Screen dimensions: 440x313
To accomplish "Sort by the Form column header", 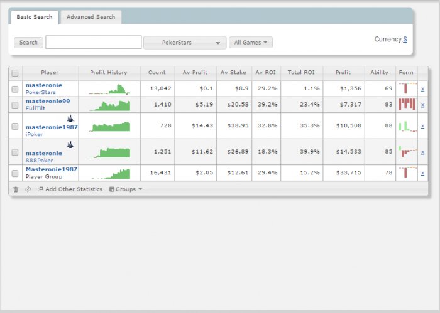I will click(406, 73).
